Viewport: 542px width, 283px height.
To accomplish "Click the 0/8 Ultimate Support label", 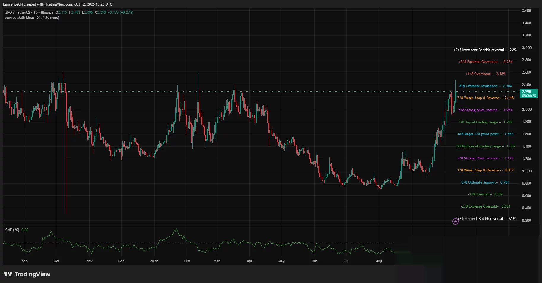I will pos(485,182).
